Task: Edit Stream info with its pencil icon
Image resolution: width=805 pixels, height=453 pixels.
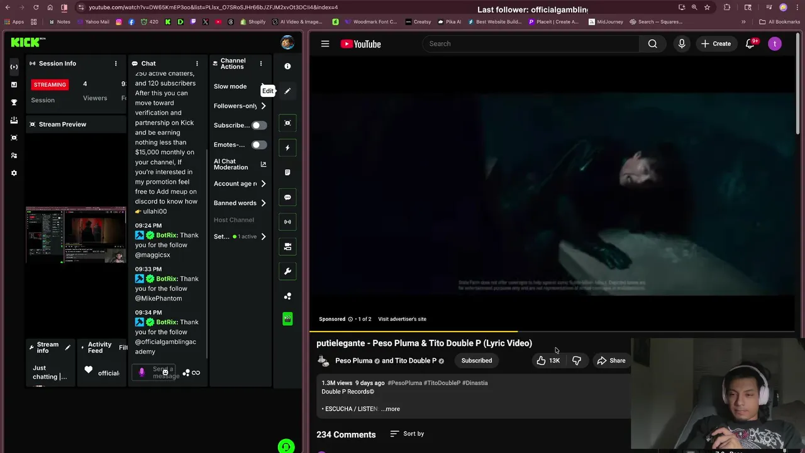Action: (67, 347)
